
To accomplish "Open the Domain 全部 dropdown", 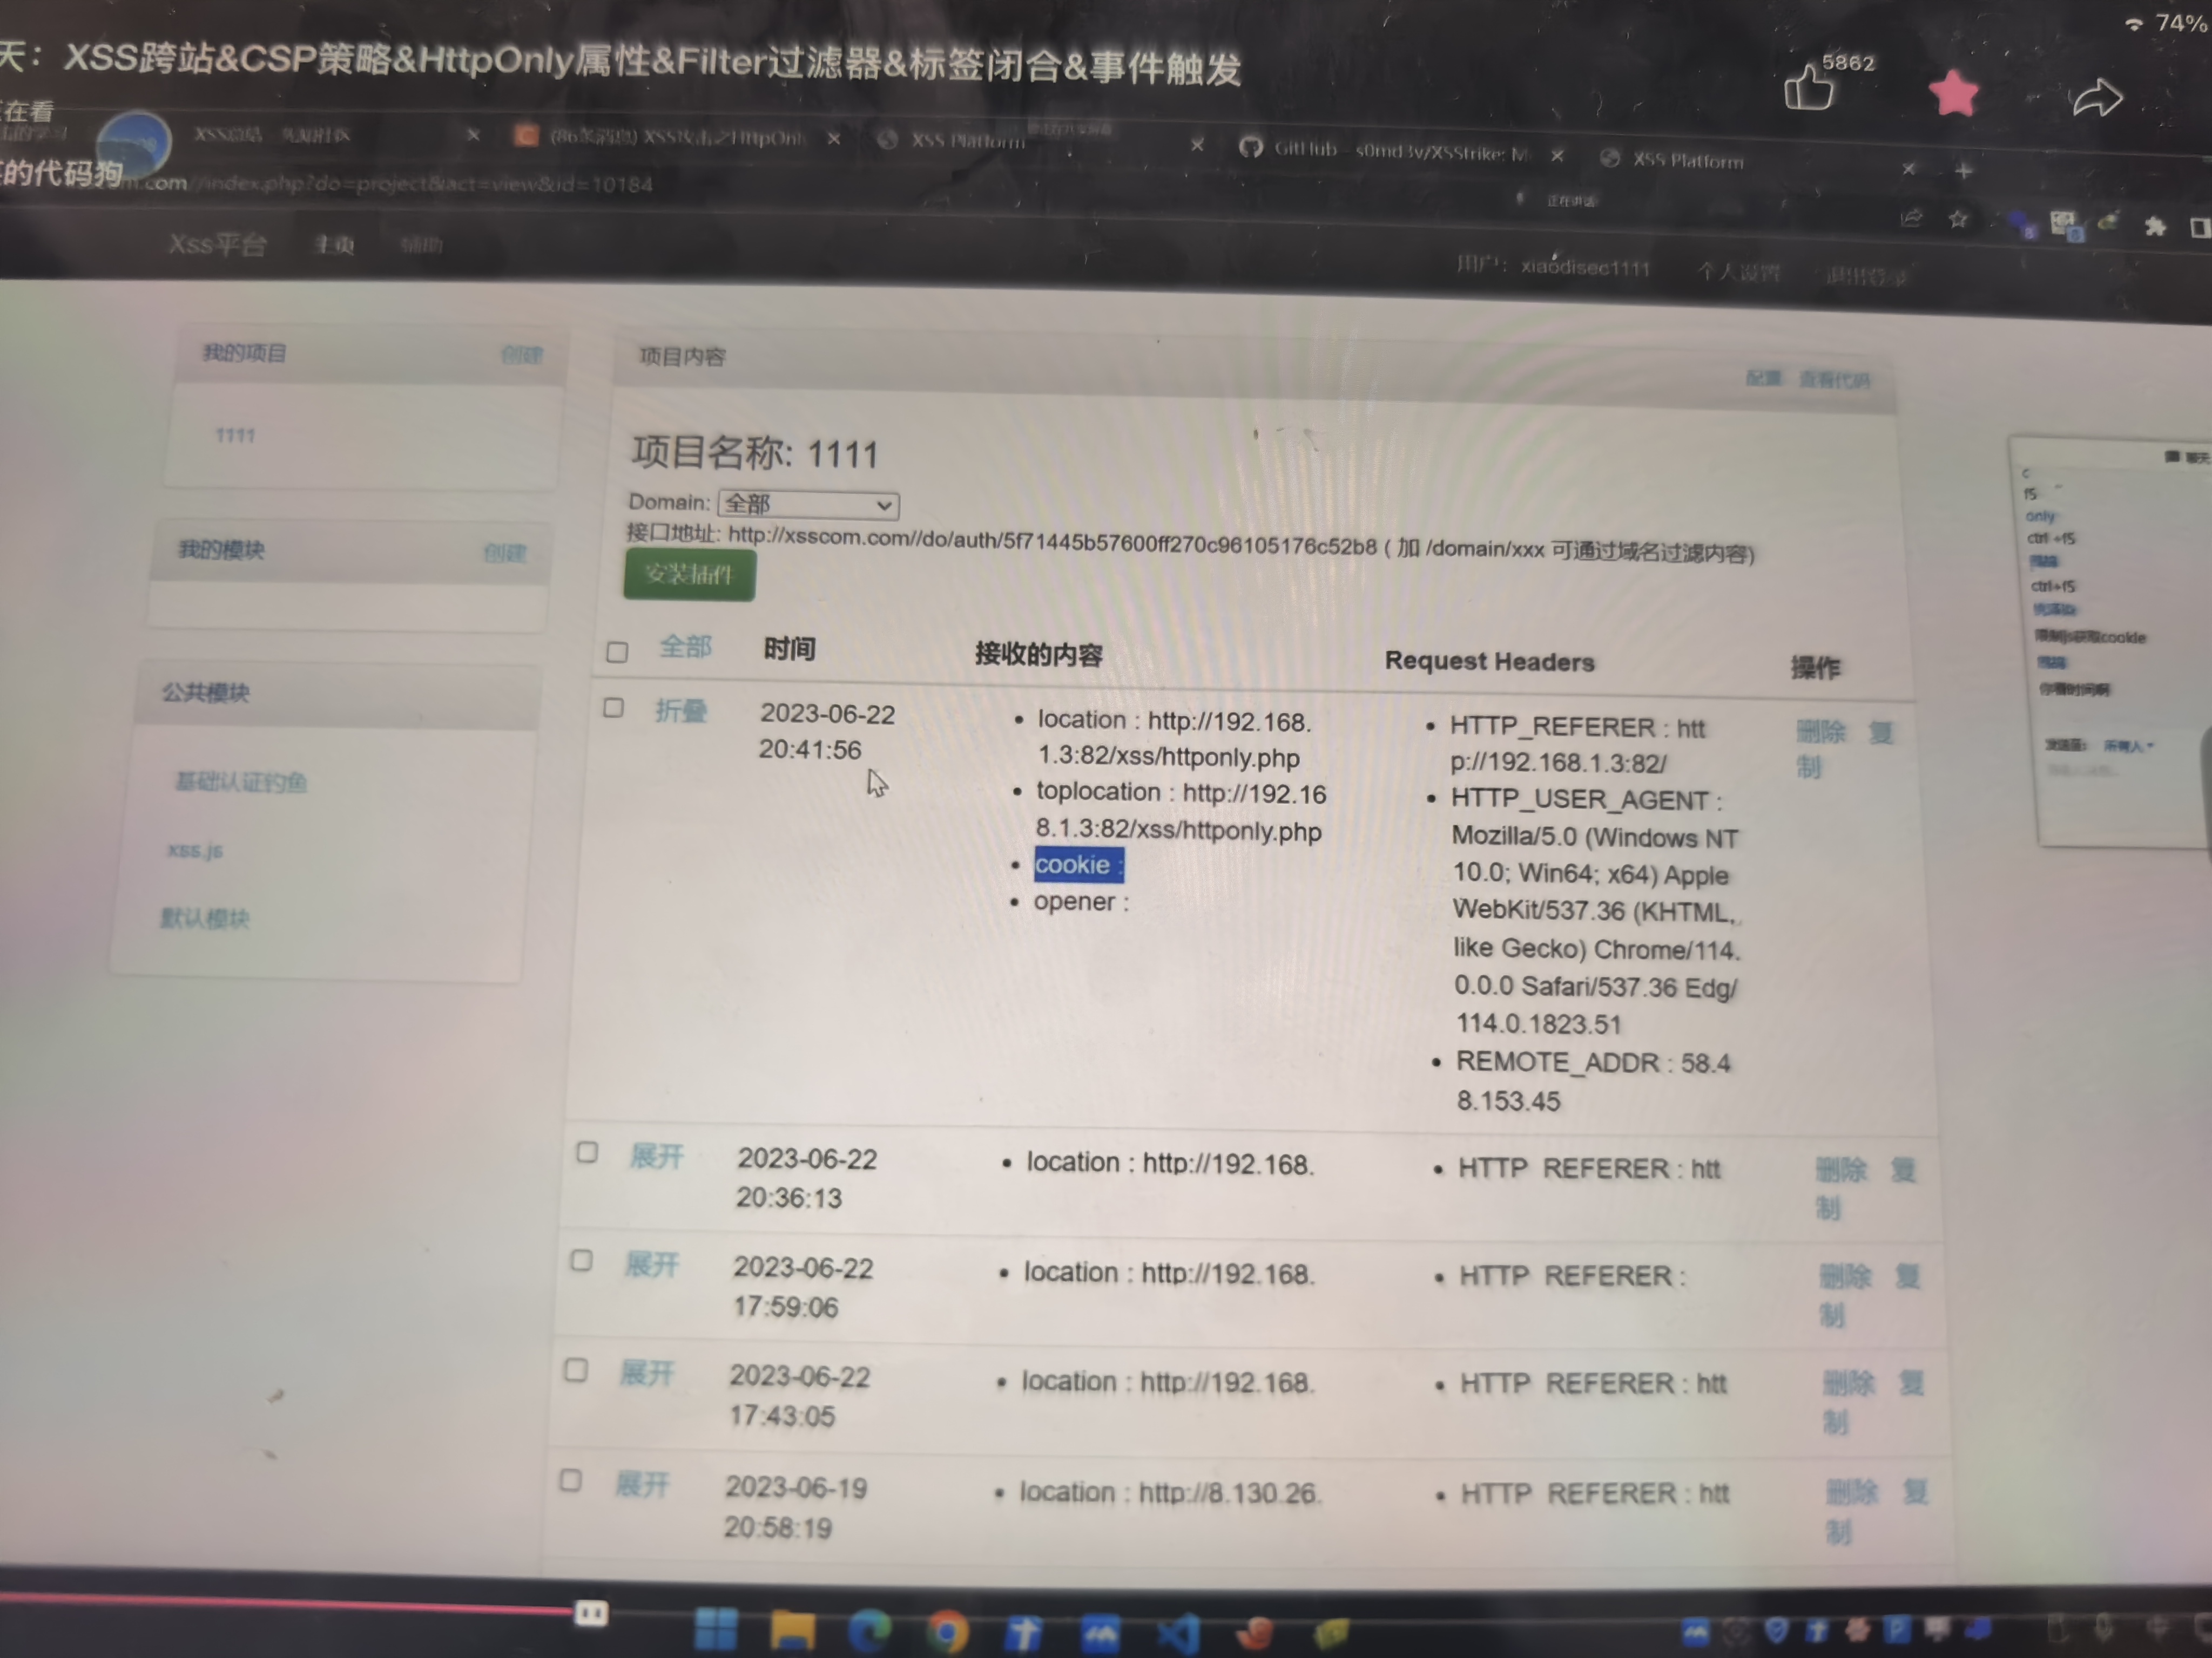I will click(808, 505).
